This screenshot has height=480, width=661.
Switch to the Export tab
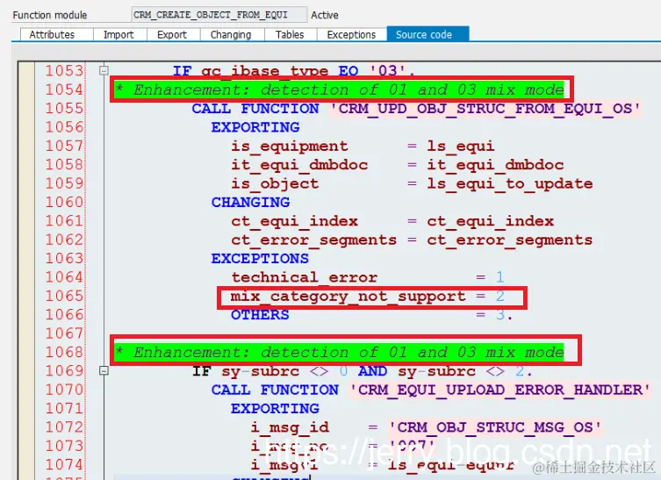coord(173,34)
